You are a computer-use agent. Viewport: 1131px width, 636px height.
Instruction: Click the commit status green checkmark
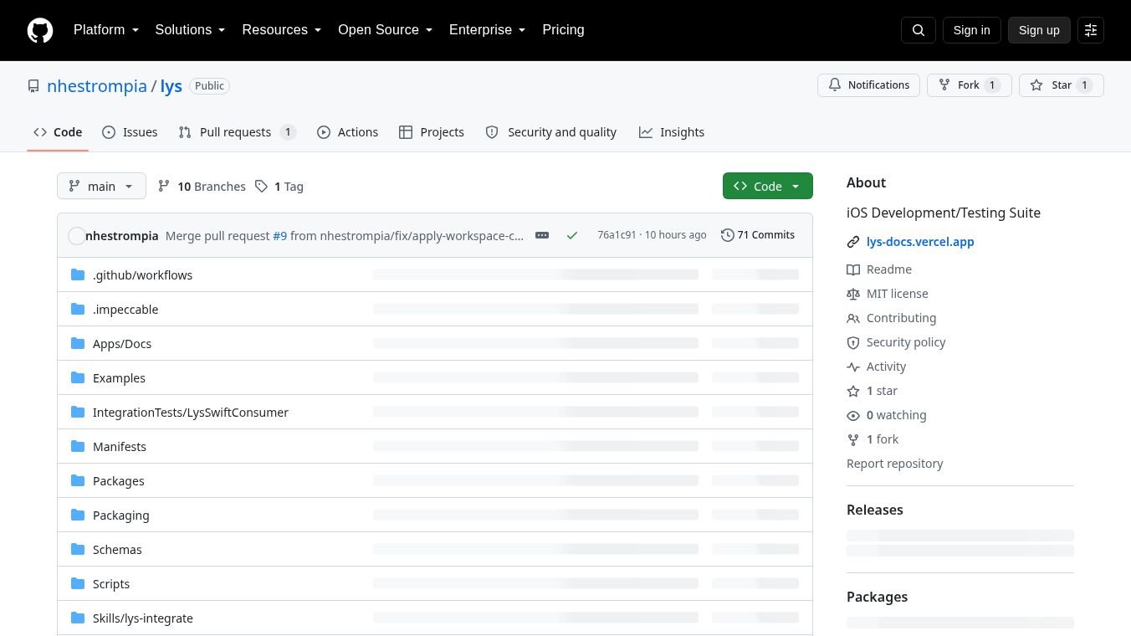tap(572, 235)
